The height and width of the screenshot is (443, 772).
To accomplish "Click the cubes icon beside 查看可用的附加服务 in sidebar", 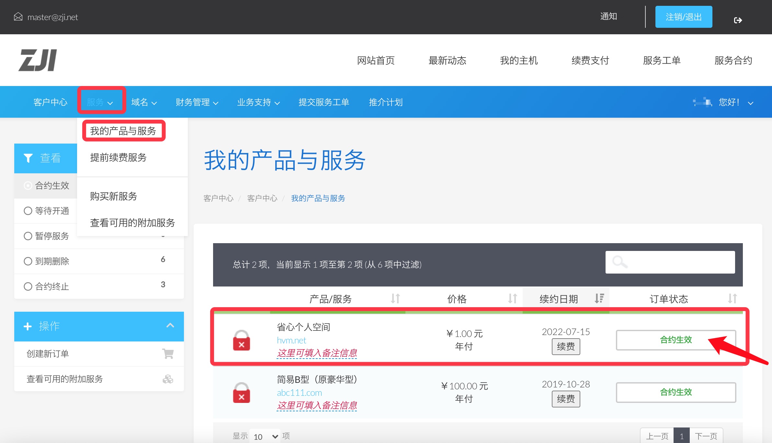I will click(x=168, y=379).
